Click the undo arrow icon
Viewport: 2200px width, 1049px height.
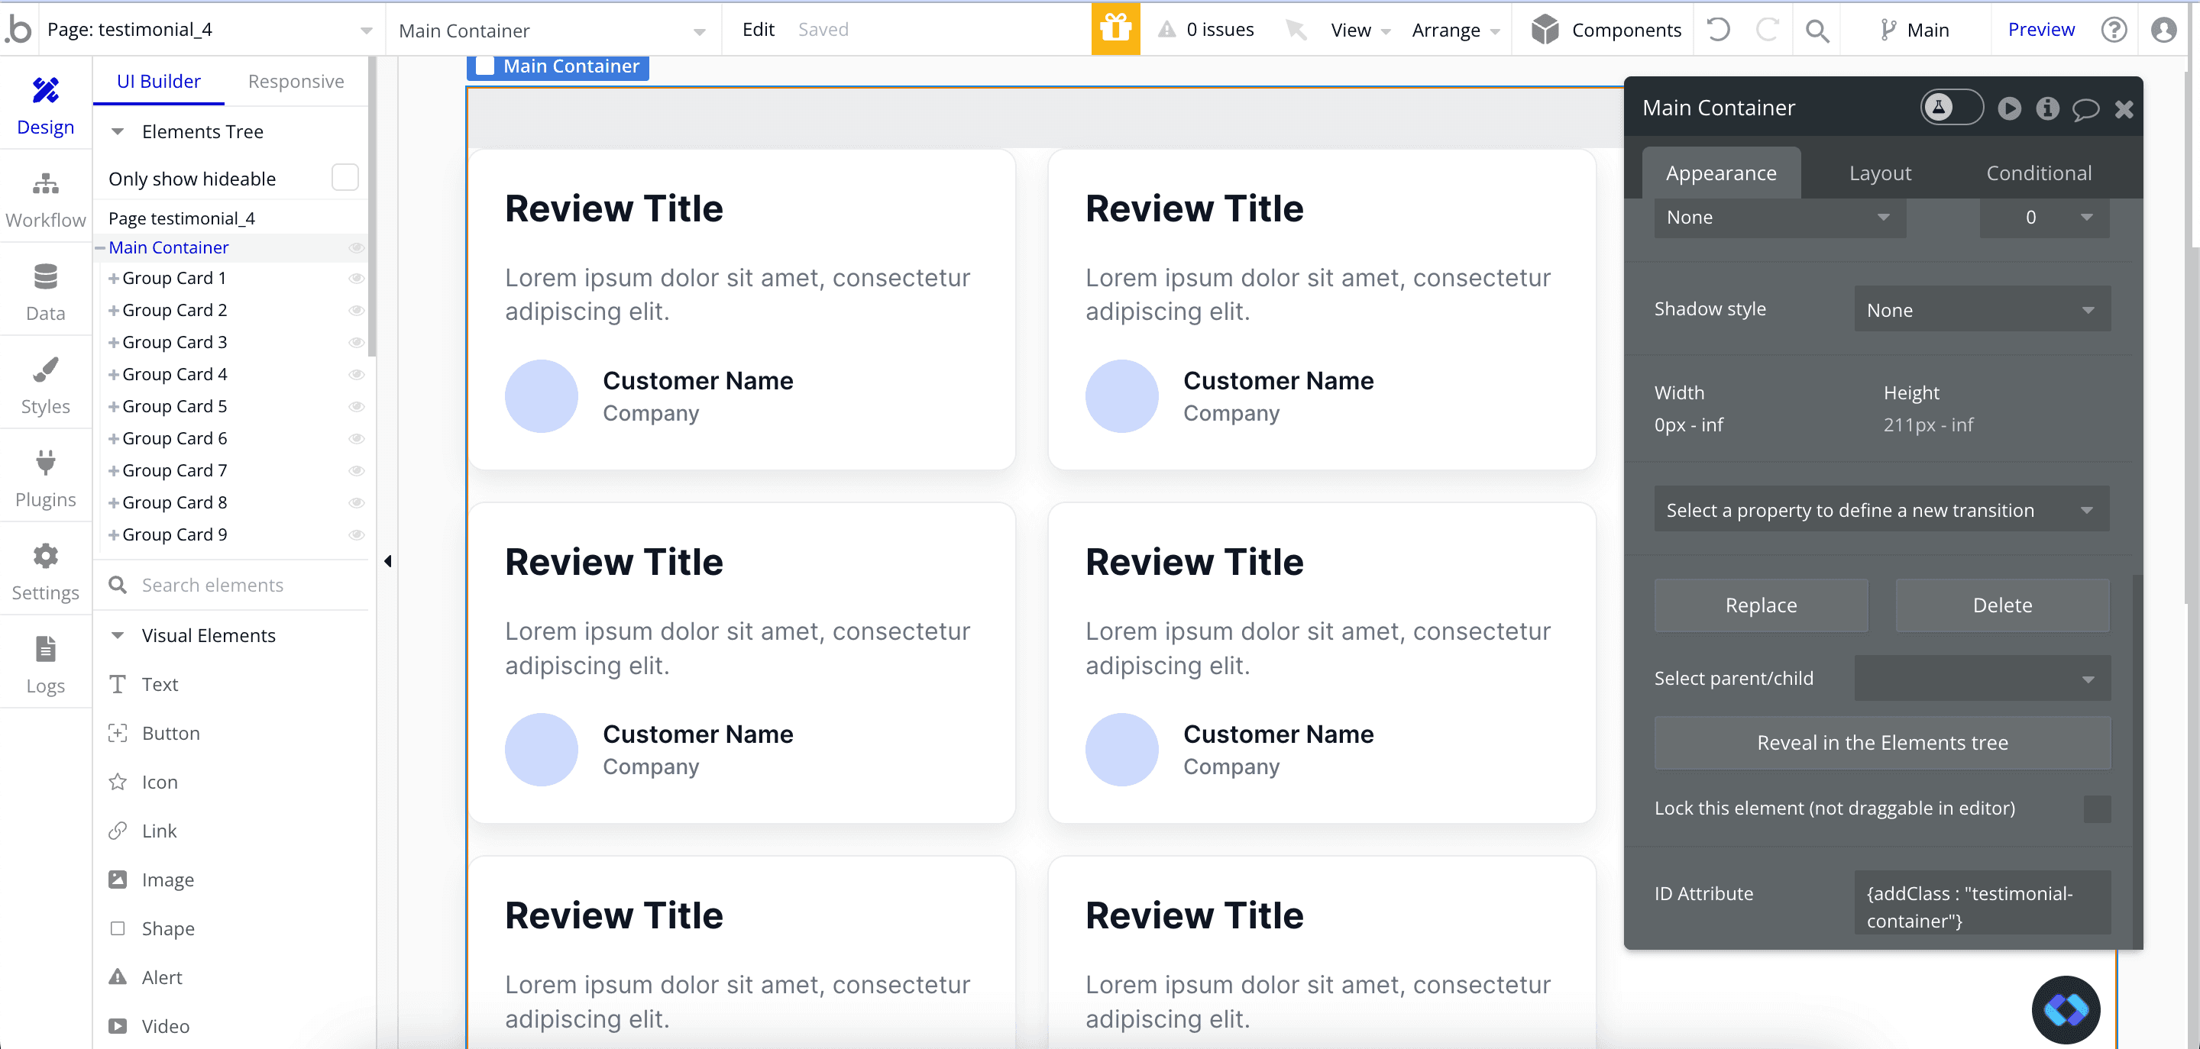pos(1717,30)
